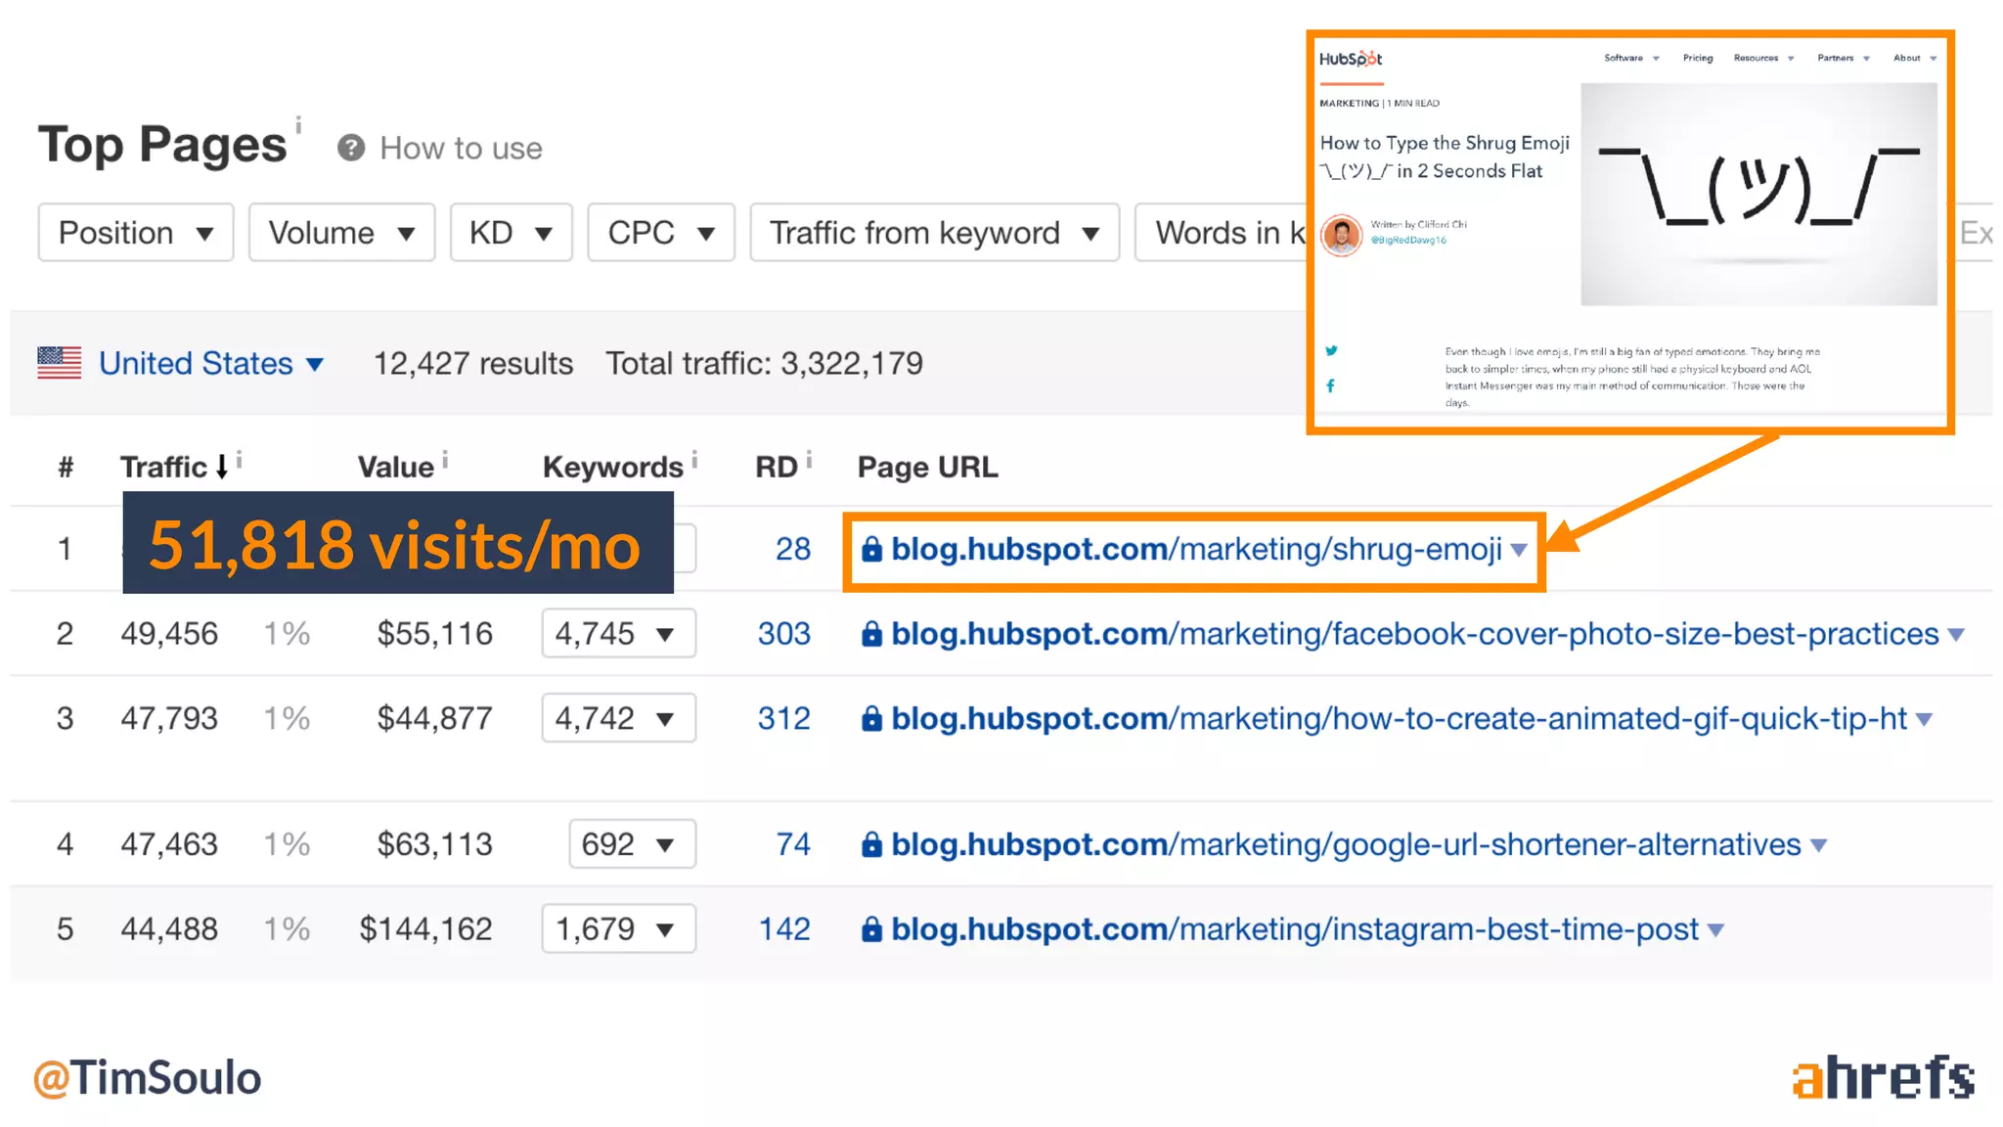Open keywords dropdown showing 1,679

pyautogui.click(x=618, y=928)
